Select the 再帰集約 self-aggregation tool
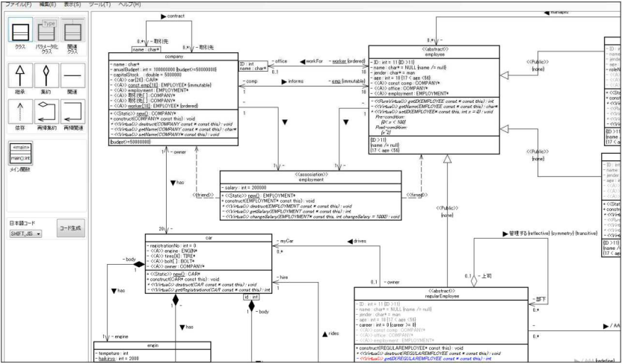The image size is (622, 364). point(46,112)
